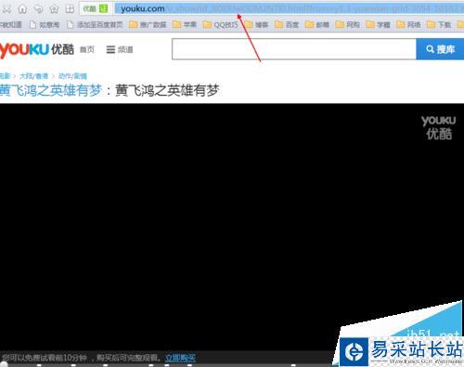Click the 立即购买 purchase link
The width and height of the screenshot is (464, 367).
click(180, 358)
